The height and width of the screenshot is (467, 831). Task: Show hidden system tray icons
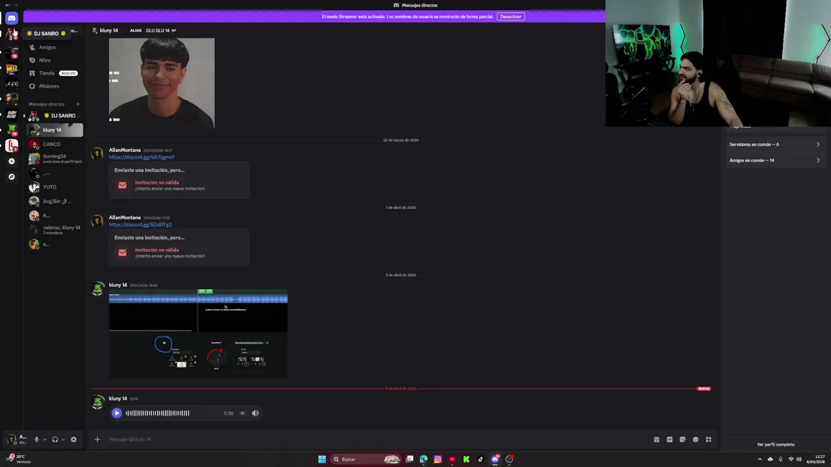tap(760, 459)
